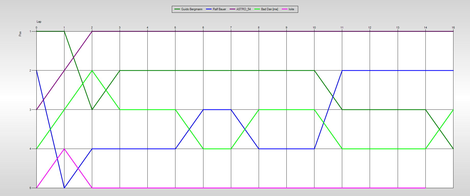Select position 3 label on vertical axis

tap(30, 110)
